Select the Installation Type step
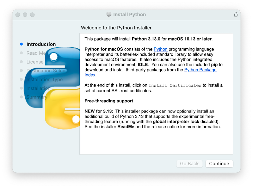Screen dimensions: 253x188 pos(44,80)
